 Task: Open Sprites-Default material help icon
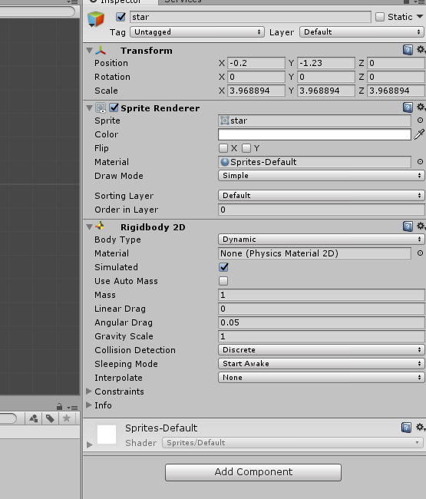406,428
